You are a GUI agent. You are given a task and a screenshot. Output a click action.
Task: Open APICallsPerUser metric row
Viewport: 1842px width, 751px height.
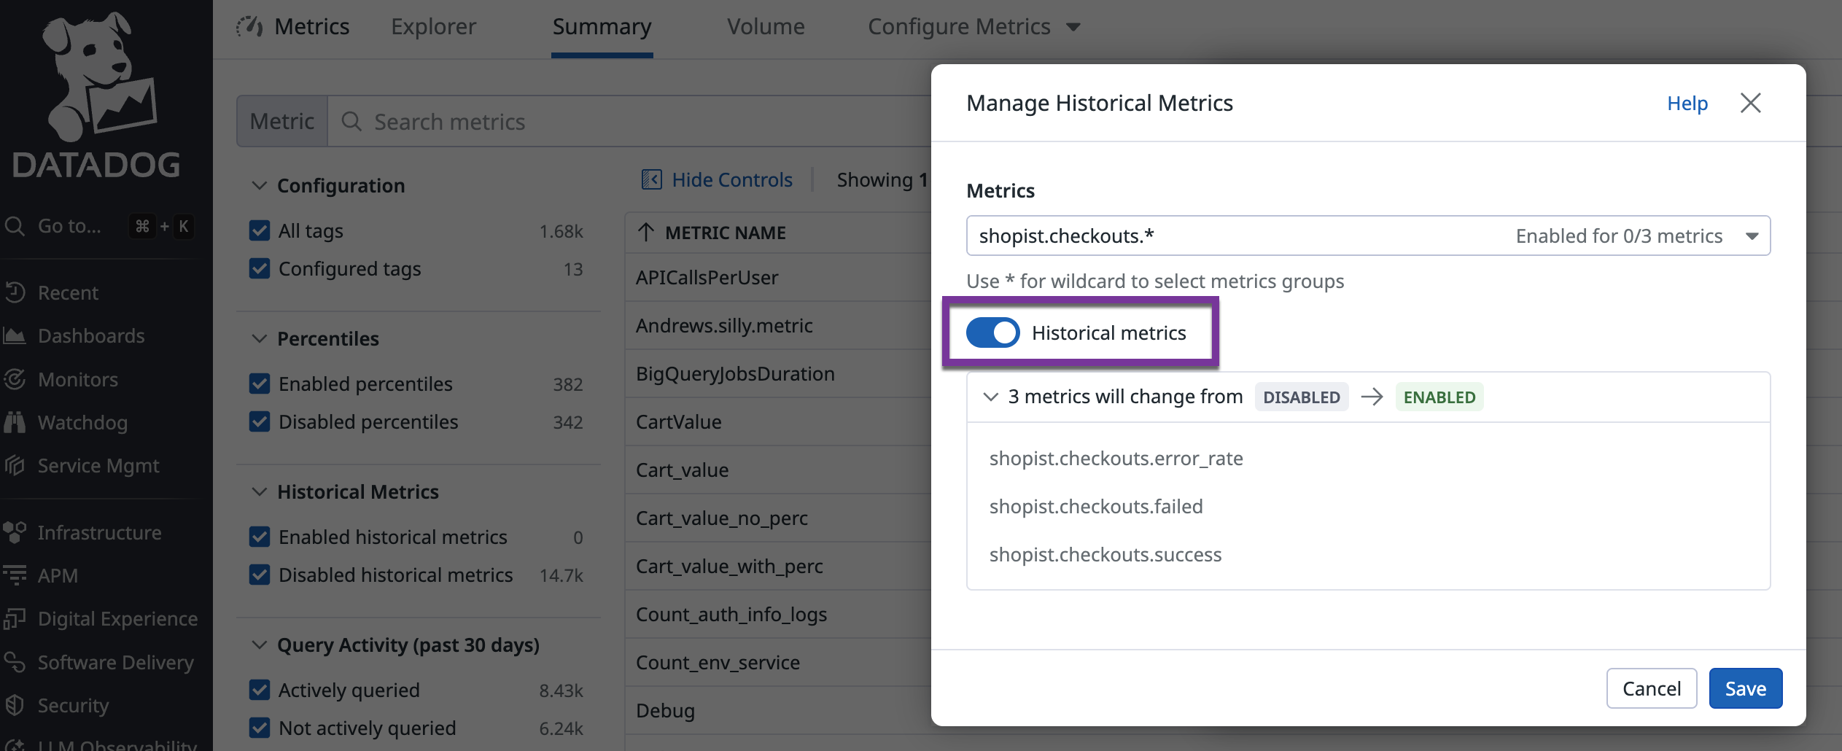[777, 277]
